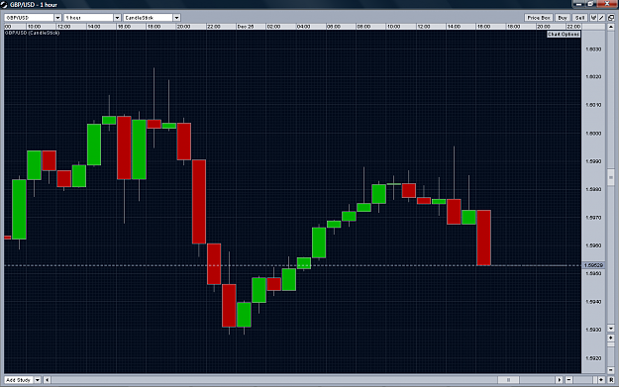Close the GBP/USD chart window

pos(607,4)
